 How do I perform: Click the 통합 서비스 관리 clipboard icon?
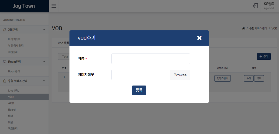[5, 81]
